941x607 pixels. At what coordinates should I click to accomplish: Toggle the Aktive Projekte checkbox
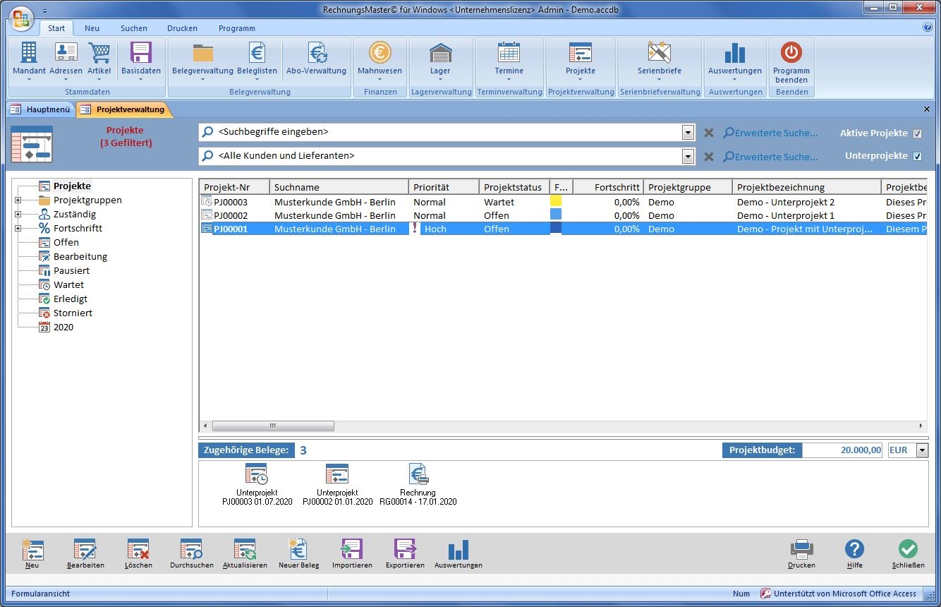pyautogui.click(x=917, y=133)
